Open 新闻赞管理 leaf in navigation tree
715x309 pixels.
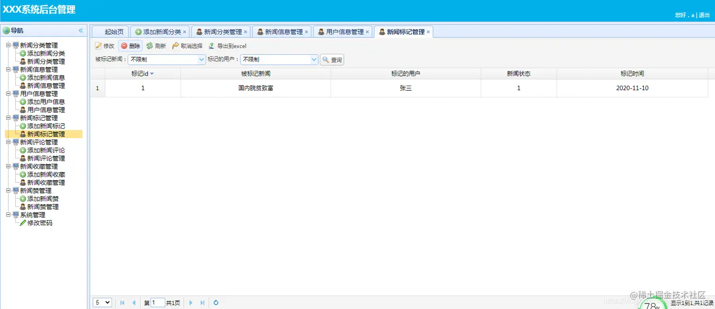click(x=43, y=207)
